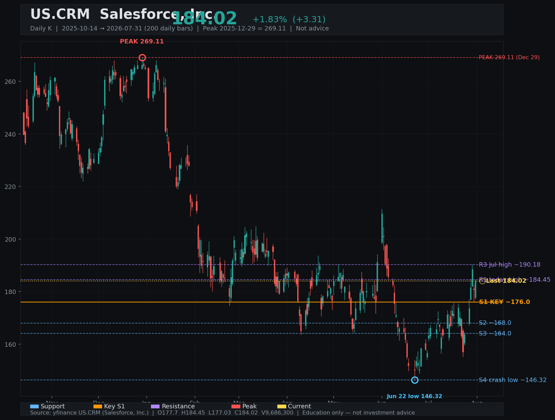555x420 pixels.
Task: Click the blue Jun 22 low circle marker
Action: point(415,380)
